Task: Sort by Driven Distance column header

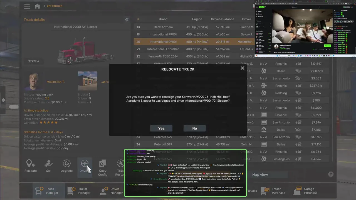Action: click(222, 19)
